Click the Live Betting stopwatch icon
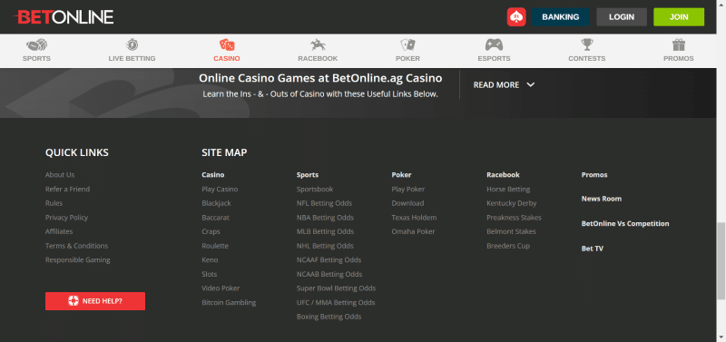 coord(132,44)
